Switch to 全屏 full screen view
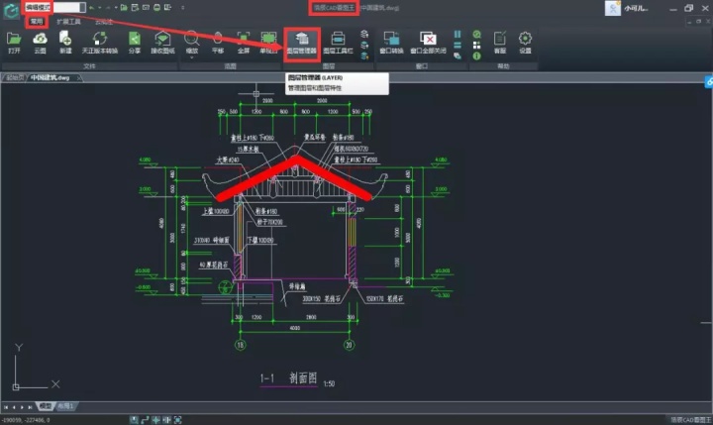713x425 pixels. point(244,44)
